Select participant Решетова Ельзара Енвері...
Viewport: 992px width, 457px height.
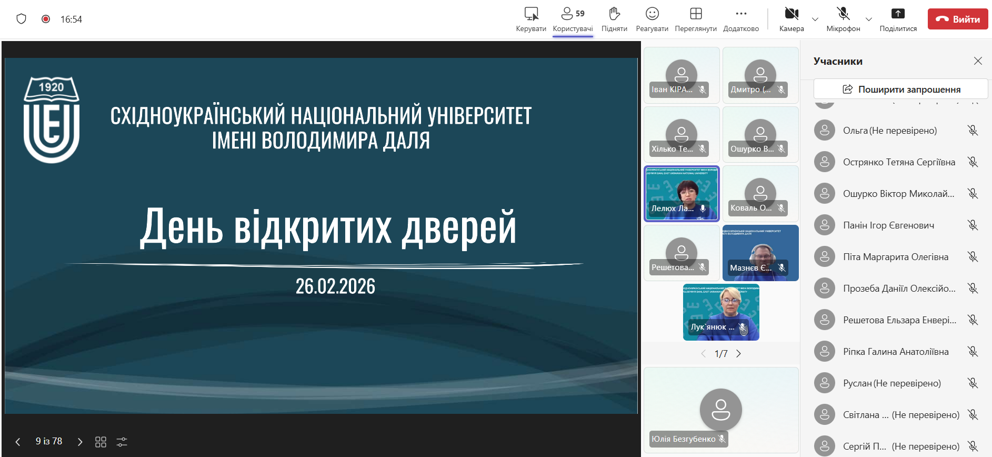click(x=896, y=320)
